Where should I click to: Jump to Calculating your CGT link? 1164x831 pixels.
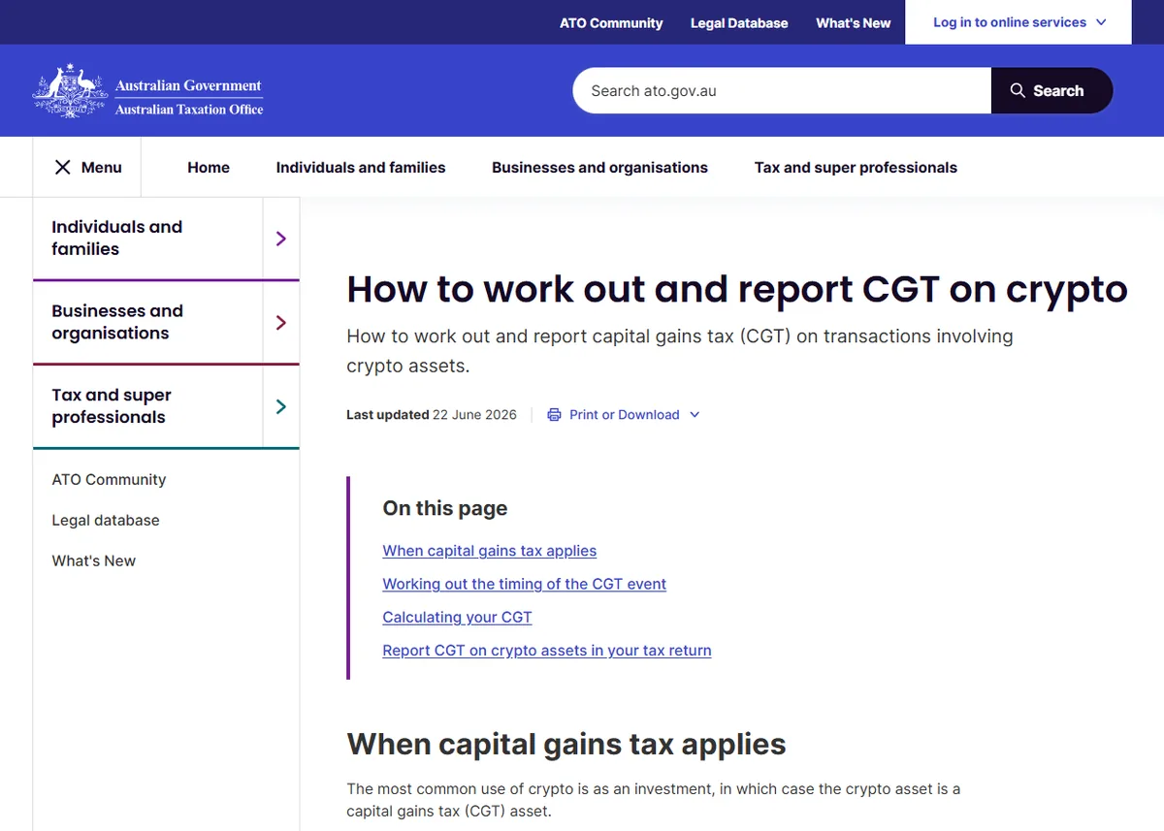(457, 617)
